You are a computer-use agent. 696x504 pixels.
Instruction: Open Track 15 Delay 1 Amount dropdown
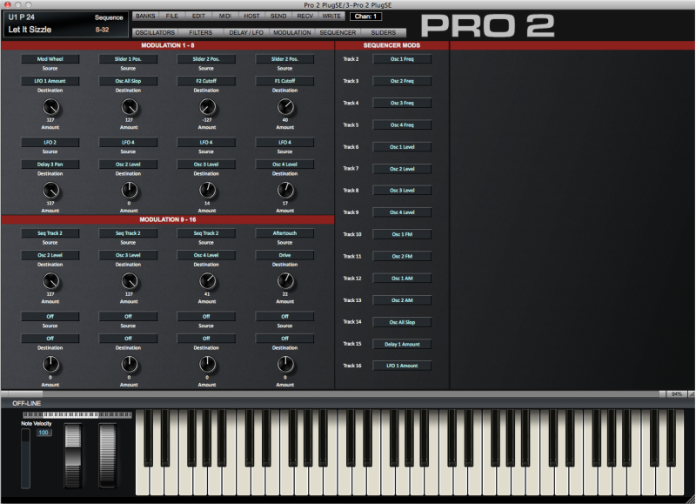[x=402, y=344]
